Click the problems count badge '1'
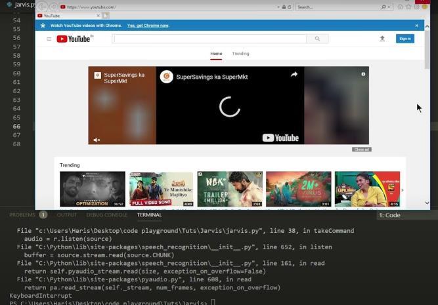438x305 pixels. tap(43, 215)
